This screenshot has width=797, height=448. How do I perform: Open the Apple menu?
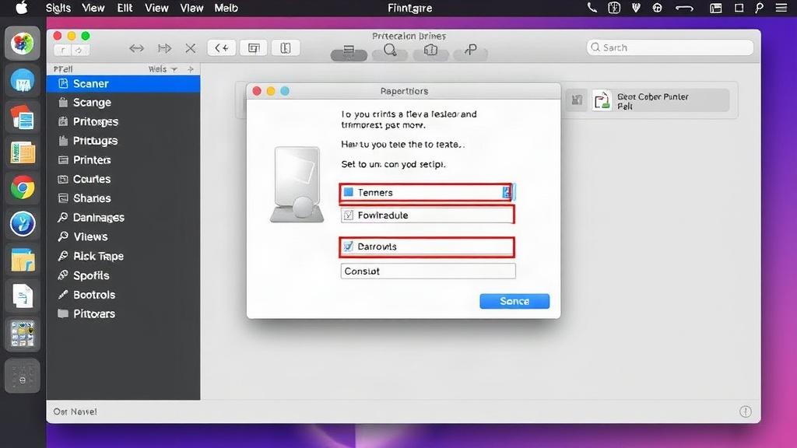(21, 8)
